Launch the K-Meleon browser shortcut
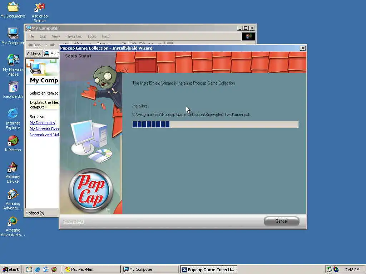The width and height of the screenshot is (366, 274). [13, 144]
